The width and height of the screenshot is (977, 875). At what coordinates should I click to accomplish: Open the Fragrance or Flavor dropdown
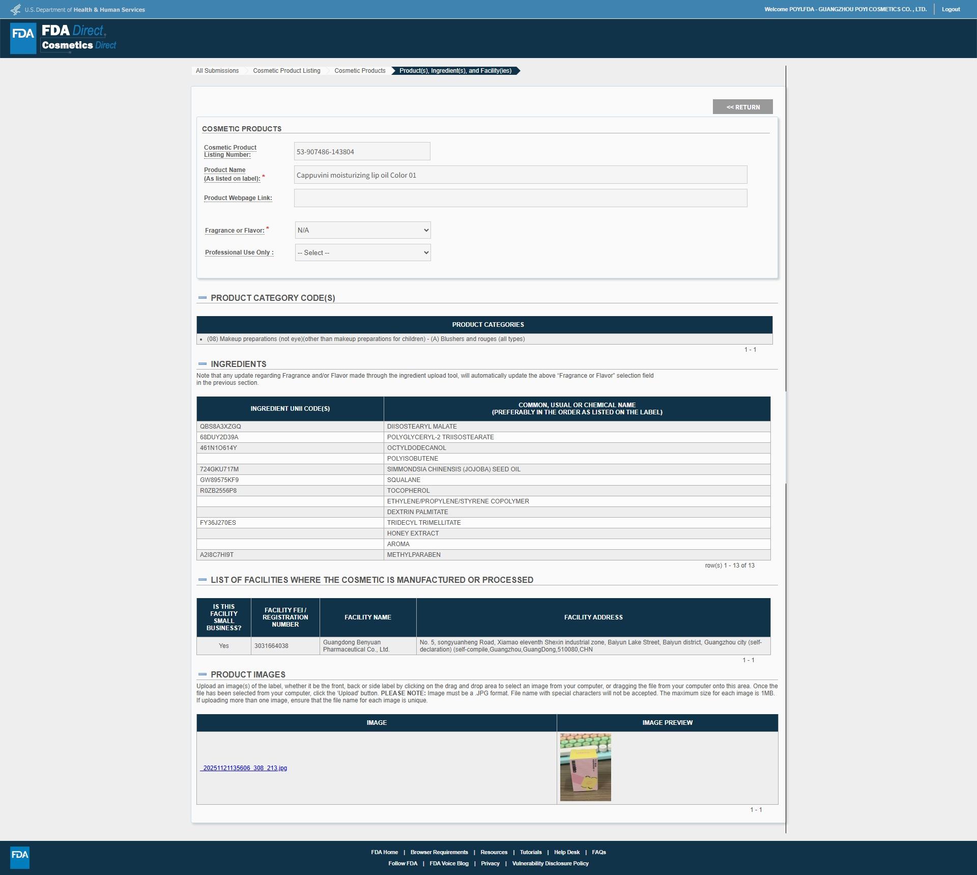point(363,230)
